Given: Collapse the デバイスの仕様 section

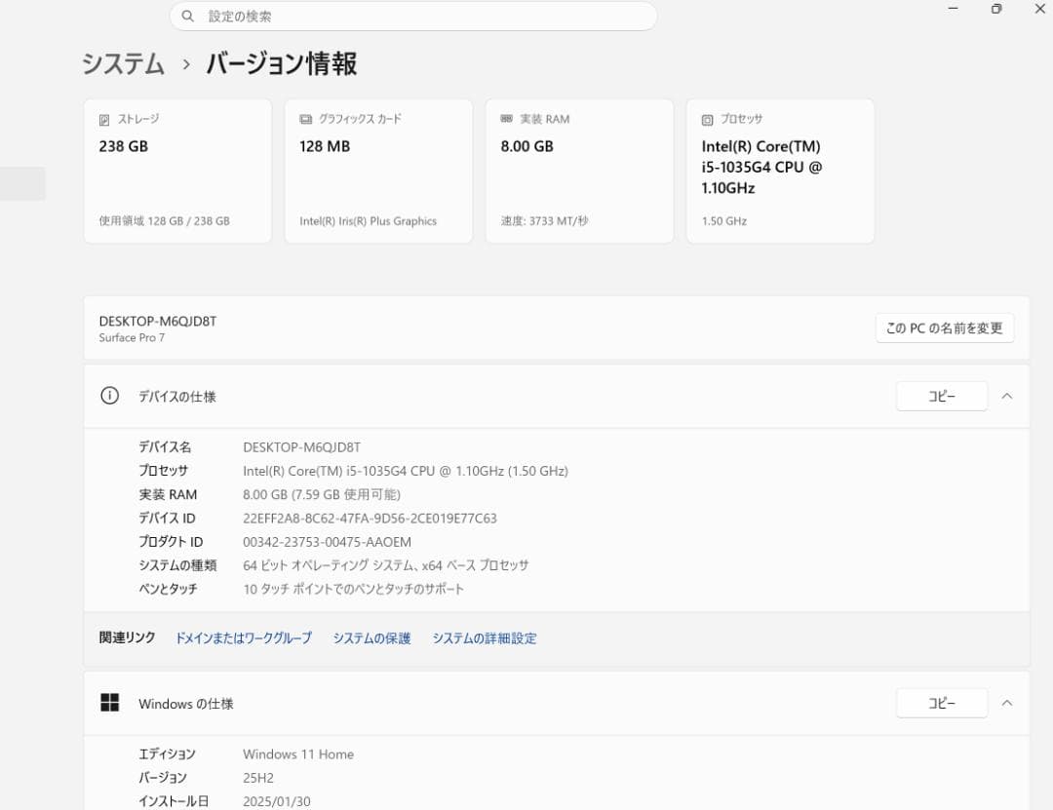Looking at the screenshot, I should (x=1006, y=397).
